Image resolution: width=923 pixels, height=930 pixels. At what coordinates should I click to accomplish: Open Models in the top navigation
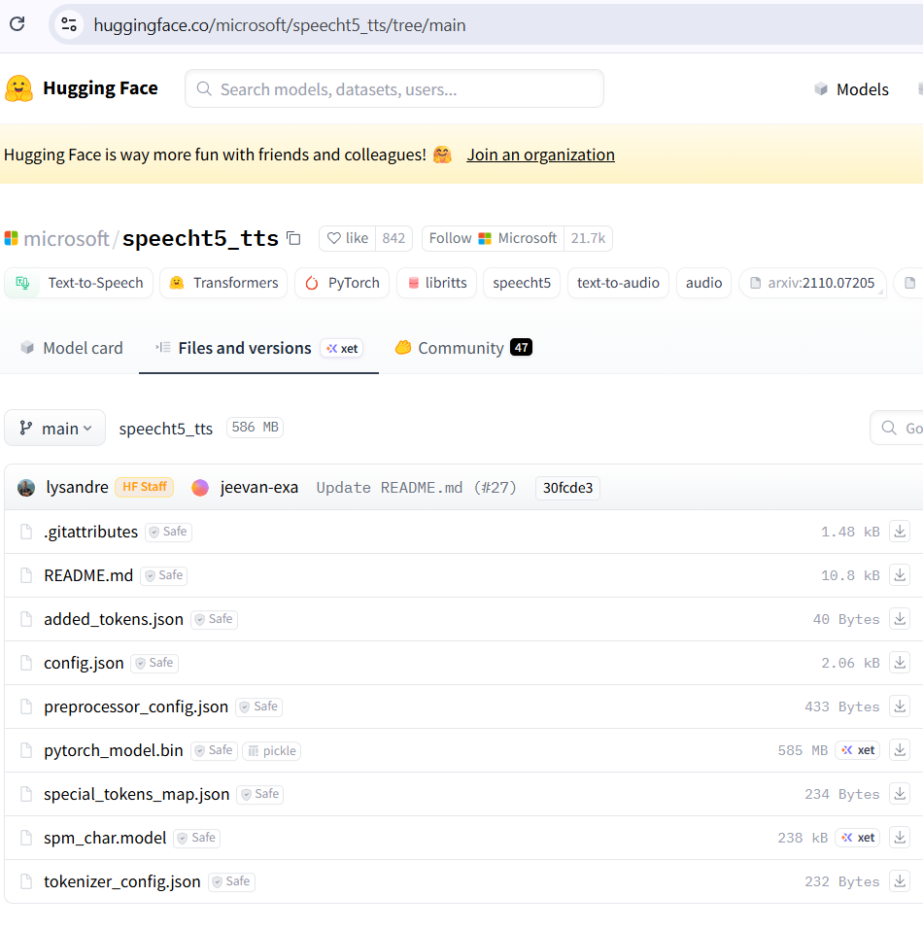[852, 89]
